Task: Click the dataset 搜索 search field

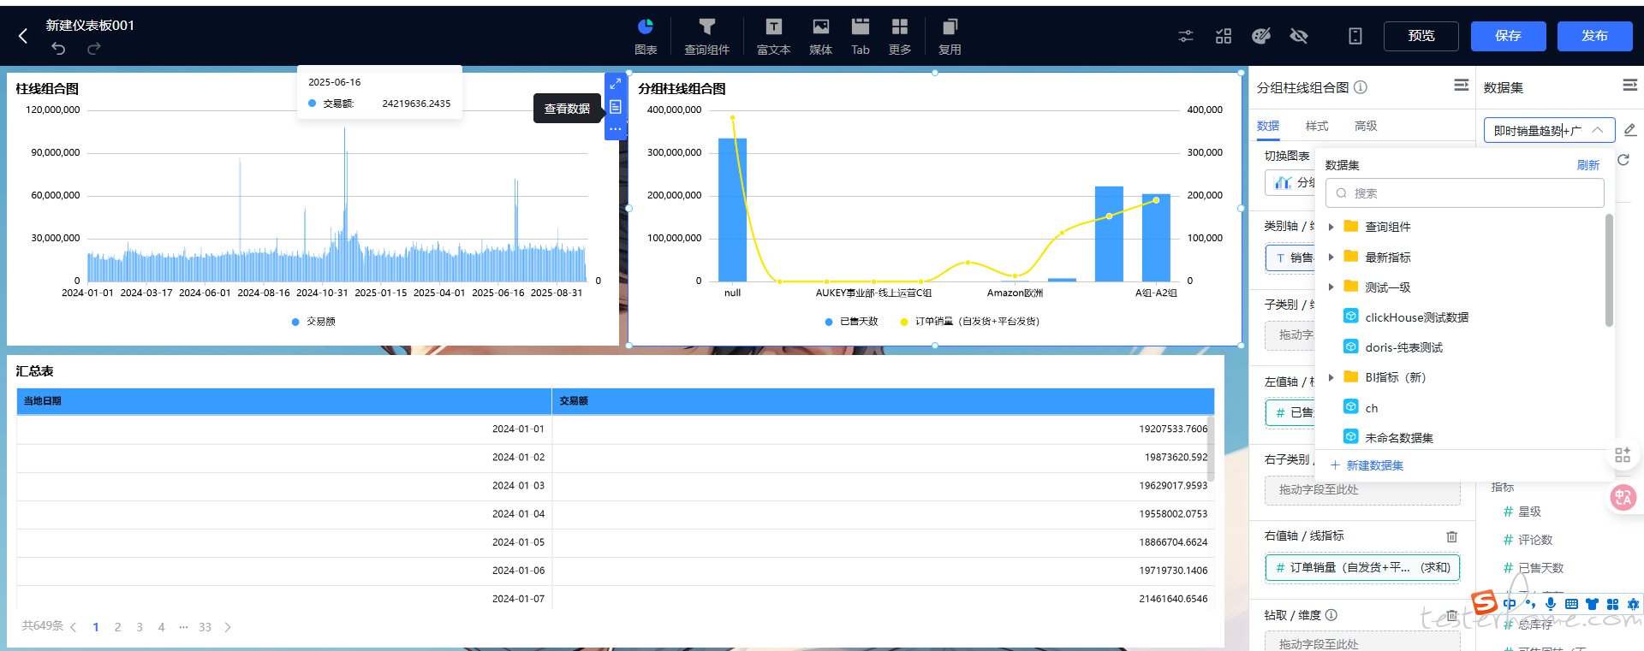Action: [1464, 193]
